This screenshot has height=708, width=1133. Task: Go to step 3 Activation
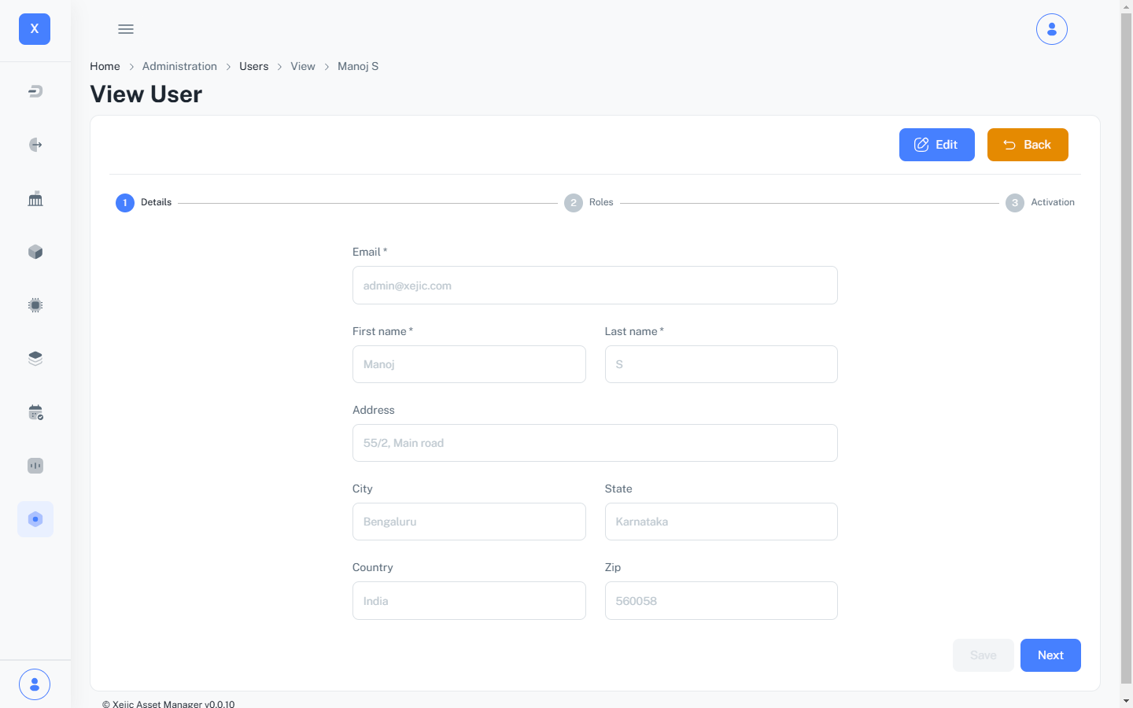(x=1040, y=202)
